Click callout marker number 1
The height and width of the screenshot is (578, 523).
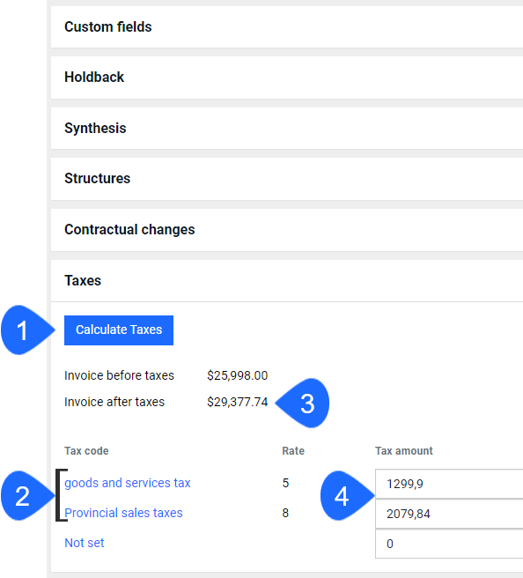pyautogui.click(x=27, y=330)
